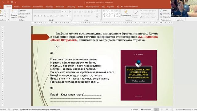Viewport: 197px width, 111px height.
Task: Click the Упорядочить arrange icon
Action: coord(126,12)
